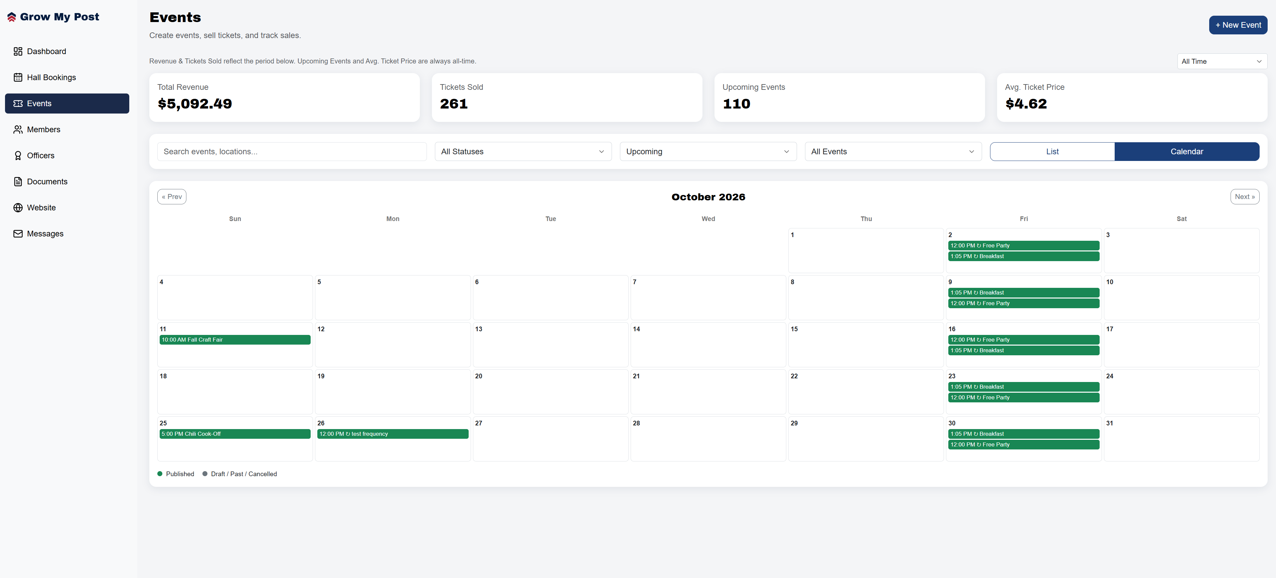Screen dimensions: 1276x578
Task: Click the Website globe icon
Action: (18, 207)
